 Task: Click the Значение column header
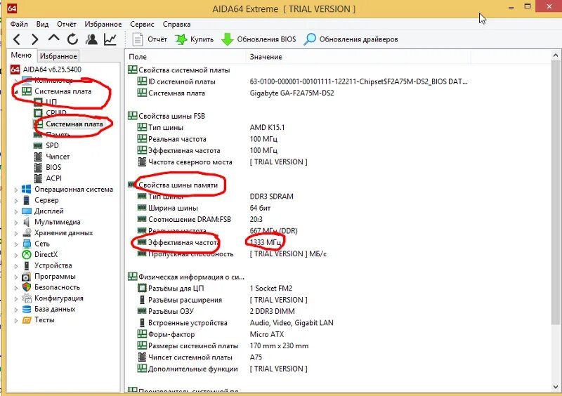pyautogui.click(x=358, y=57)
